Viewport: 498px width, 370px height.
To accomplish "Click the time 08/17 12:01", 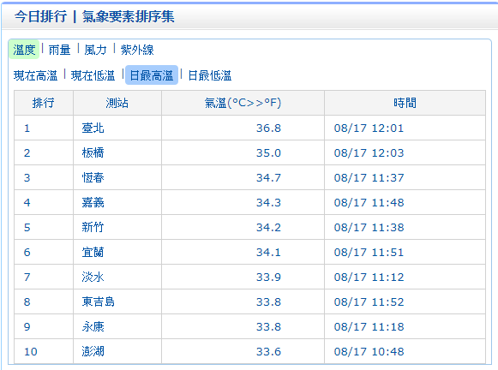I will pos(369,128).
